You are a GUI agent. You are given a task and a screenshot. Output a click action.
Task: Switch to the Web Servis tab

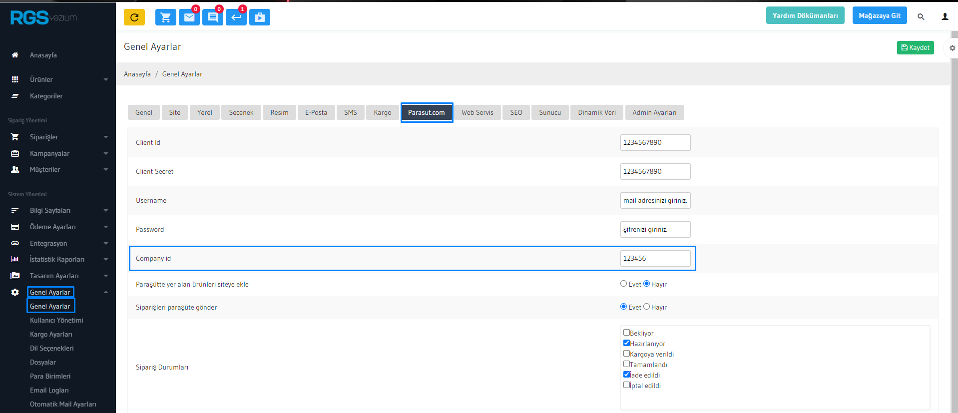tap(477, 112)
